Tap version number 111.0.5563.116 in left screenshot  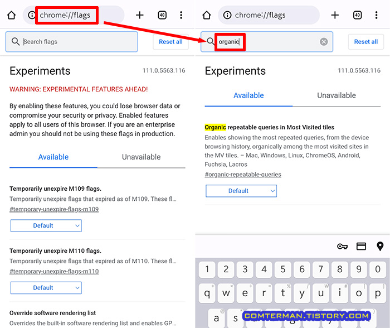coord(164,70)
